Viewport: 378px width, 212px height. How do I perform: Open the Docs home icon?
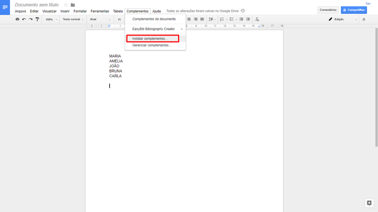[5, 7]
